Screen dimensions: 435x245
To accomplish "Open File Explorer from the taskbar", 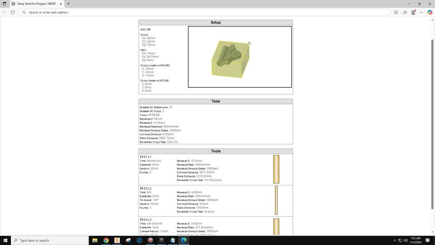I will coord(94,240).
